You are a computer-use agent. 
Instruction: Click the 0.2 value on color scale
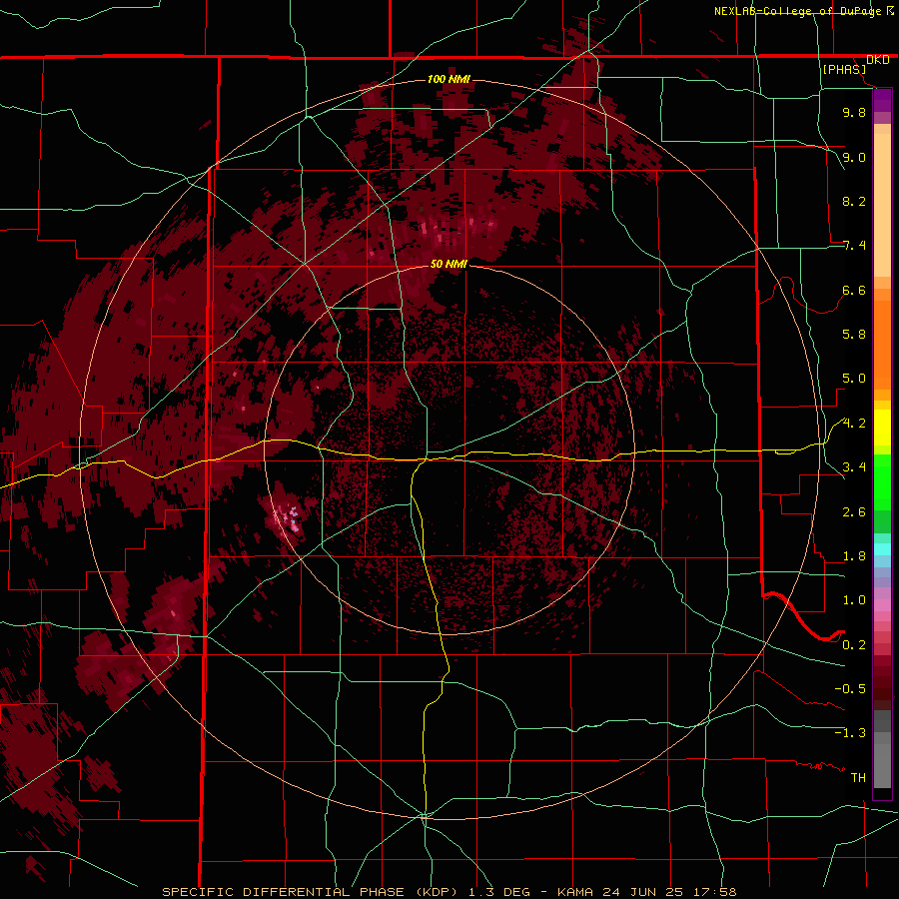tap(854, 645)
